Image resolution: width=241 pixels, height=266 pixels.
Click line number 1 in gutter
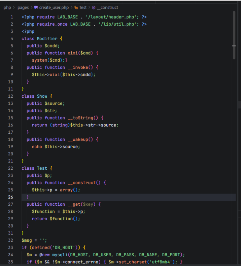click(x=12, y=17)
